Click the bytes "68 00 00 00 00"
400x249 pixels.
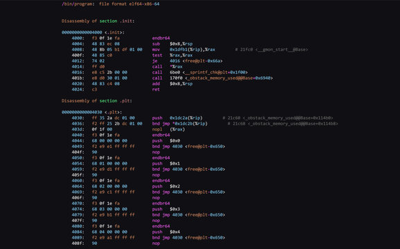coord(110,141)
